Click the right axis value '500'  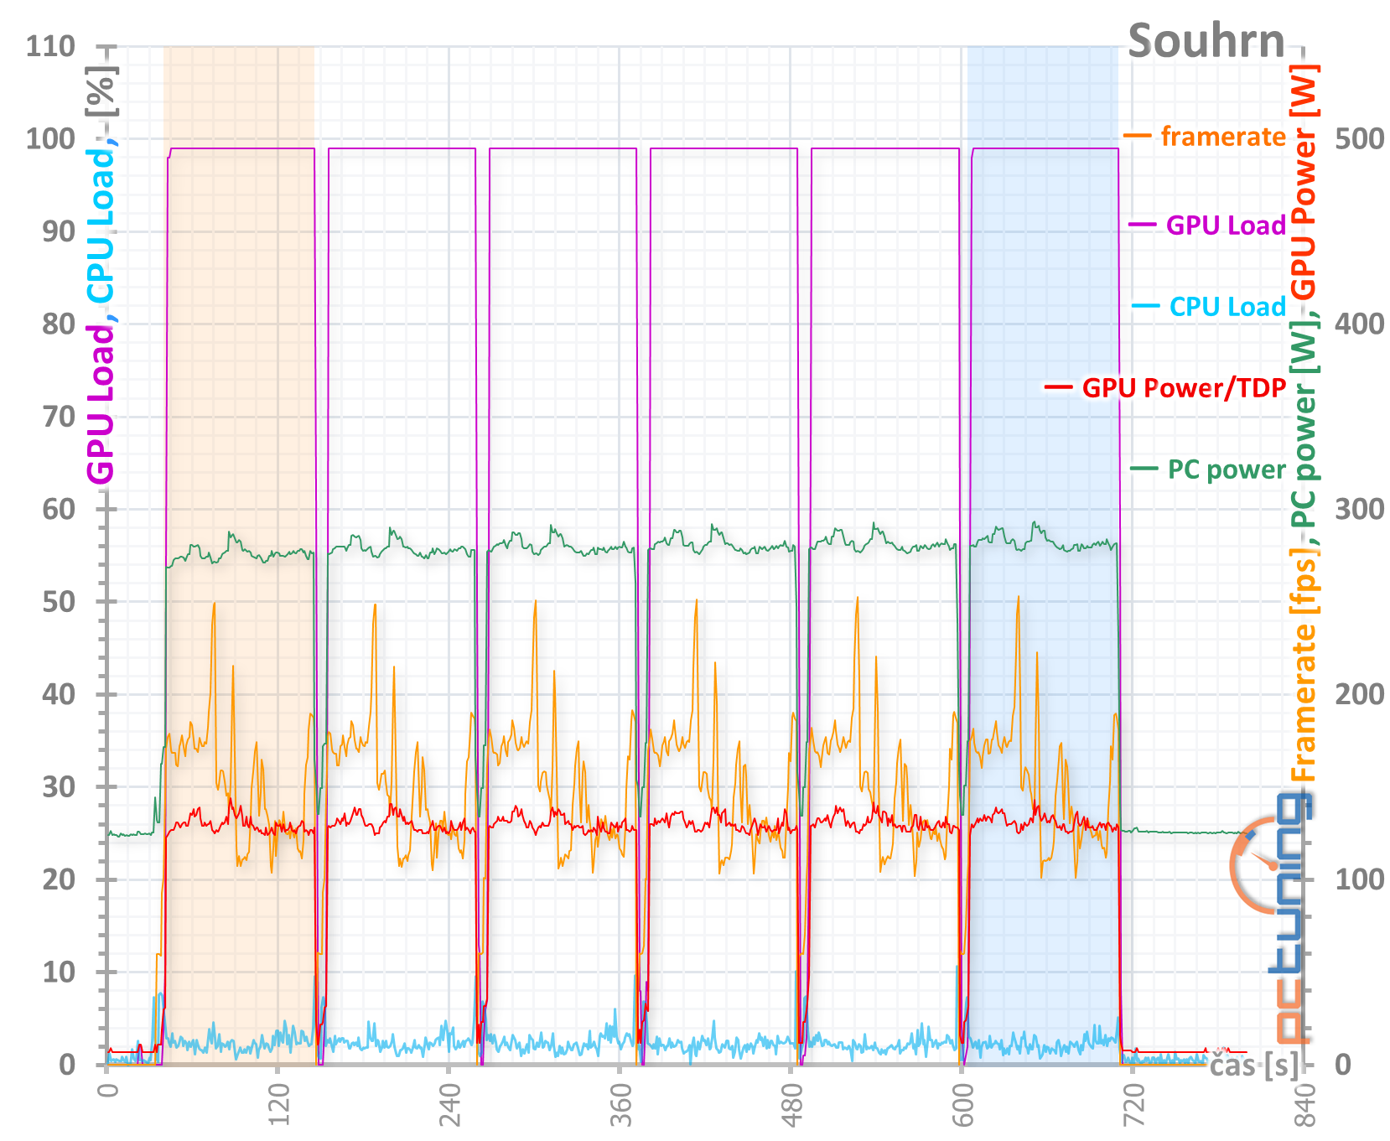[1359, 138]
